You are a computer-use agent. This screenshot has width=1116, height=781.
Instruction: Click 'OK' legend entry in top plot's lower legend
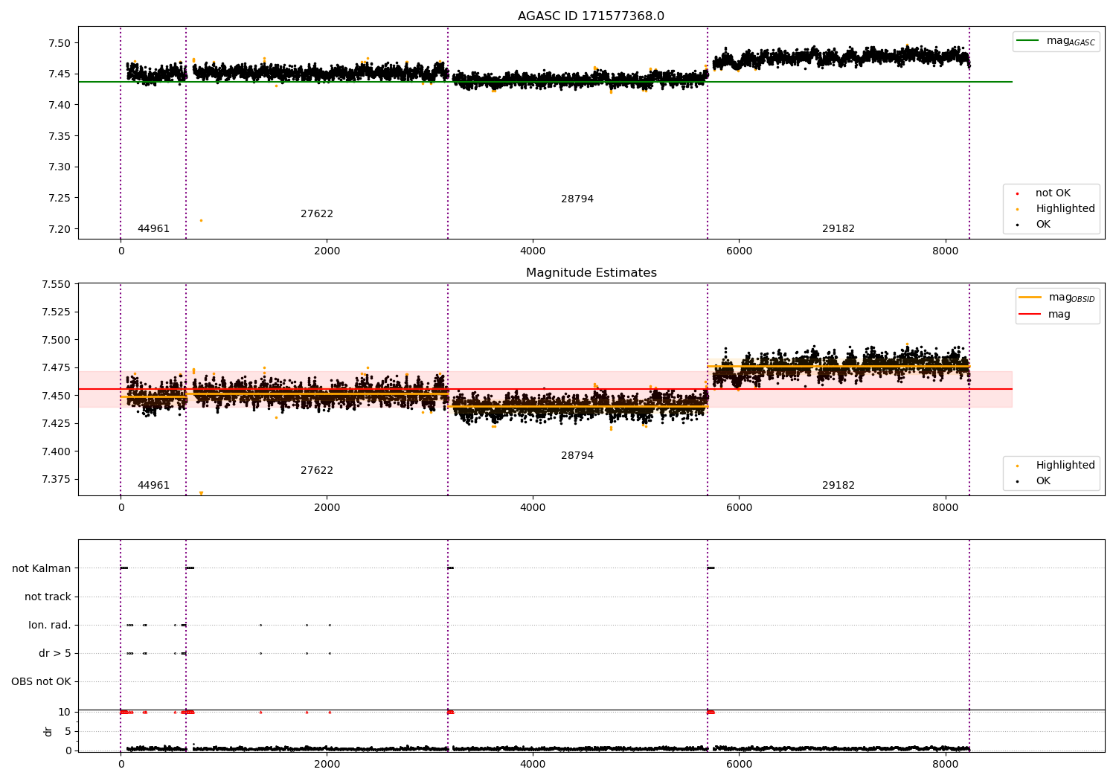pyautogui.click(x=1043, y=225)
